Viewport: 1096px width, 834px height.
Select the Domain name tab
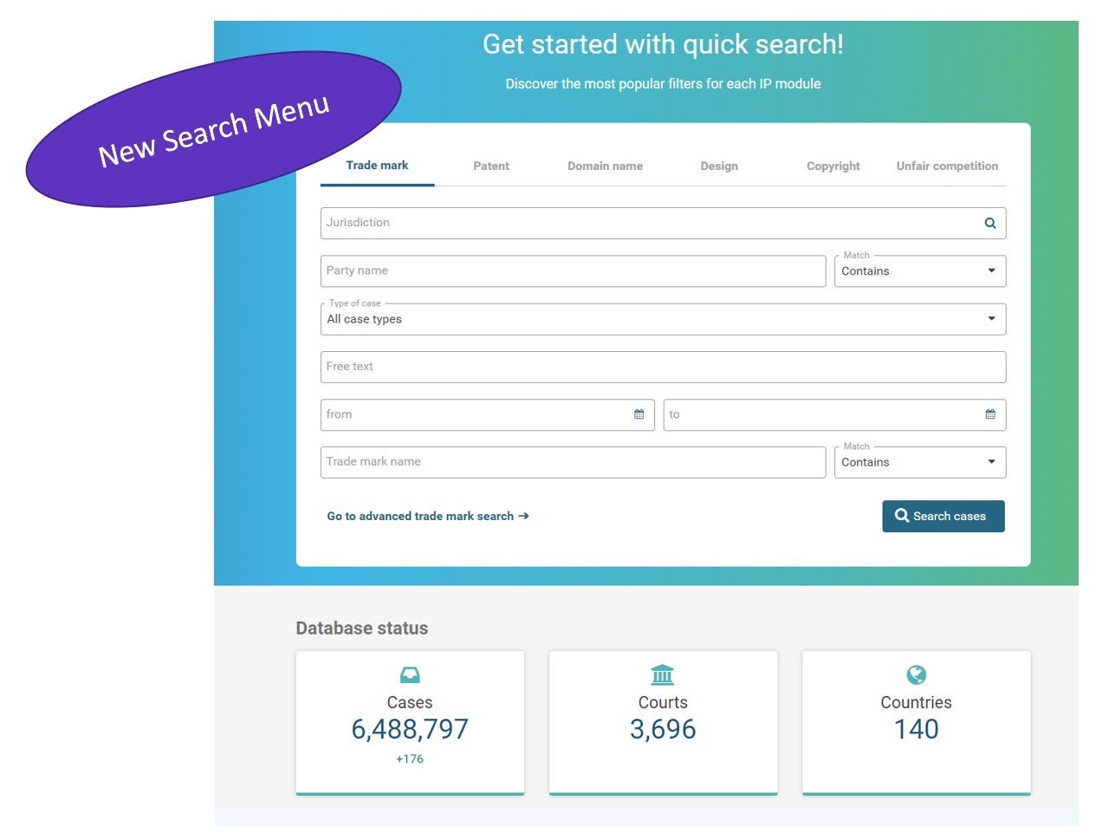[605, 166]
